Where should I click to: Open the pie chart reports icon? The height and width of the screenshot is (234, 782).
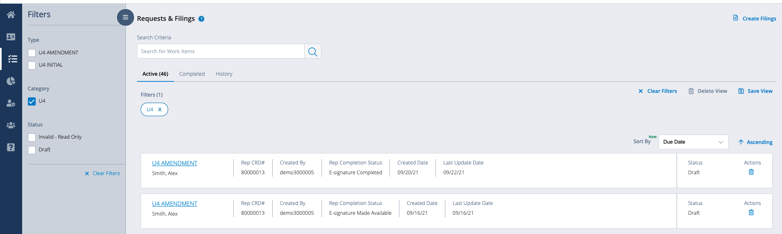[11, 81]
